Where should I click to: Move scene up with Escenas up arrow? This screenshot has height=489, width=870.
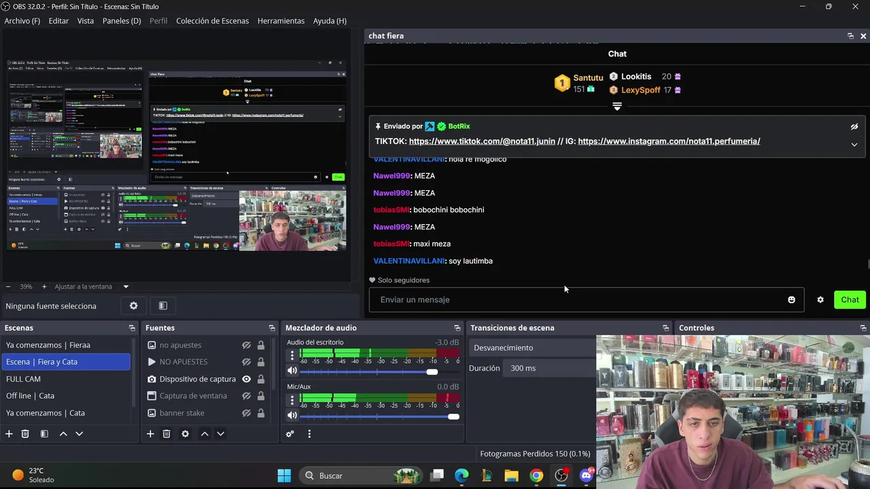pyautogui.click(x=63, y=434)
